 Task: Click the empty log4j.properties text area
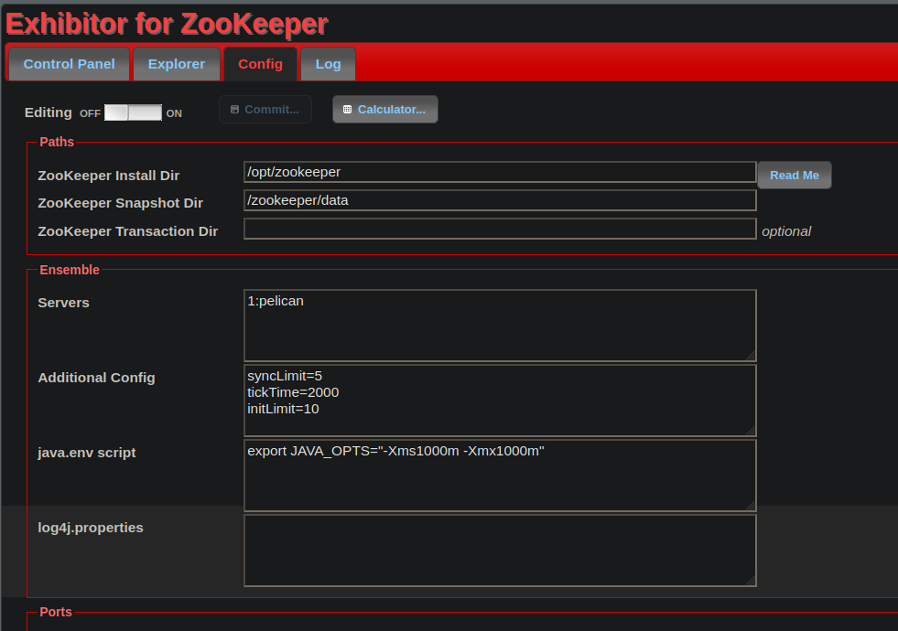pos(500,551)
